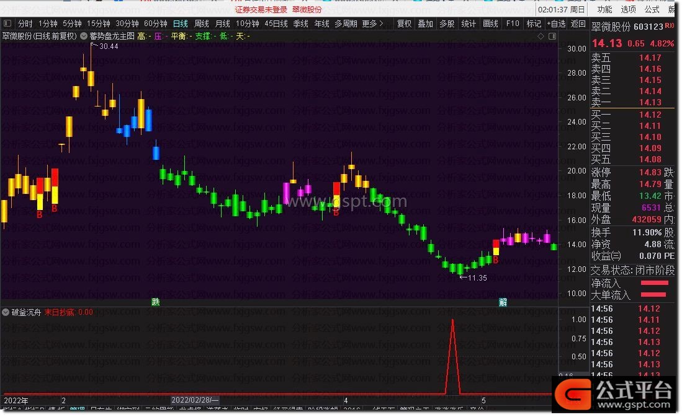Click the 复权 adjustment button

[x=404, y=24]
